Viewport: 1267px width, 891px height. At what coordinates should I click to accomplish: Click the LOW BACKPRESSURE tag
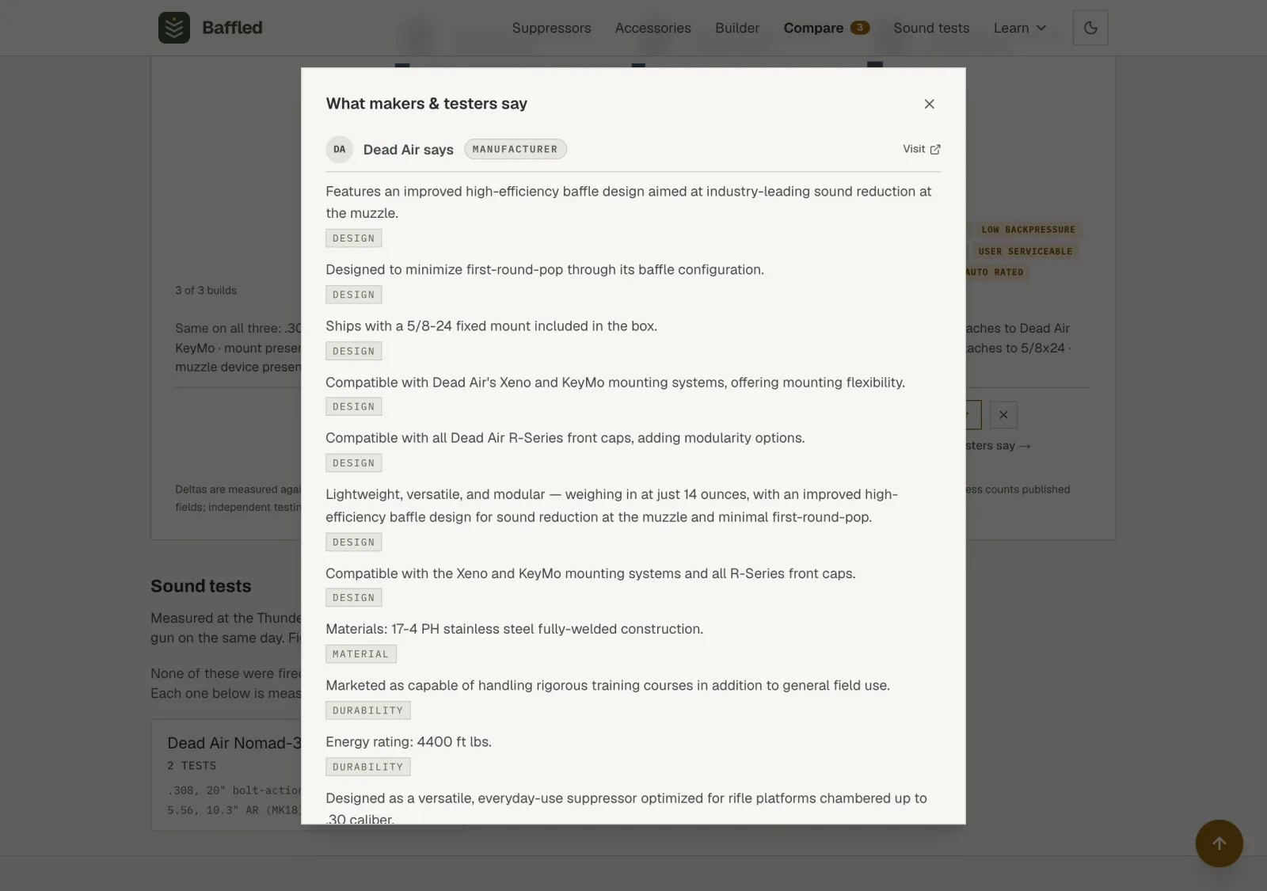point(1028,230)
